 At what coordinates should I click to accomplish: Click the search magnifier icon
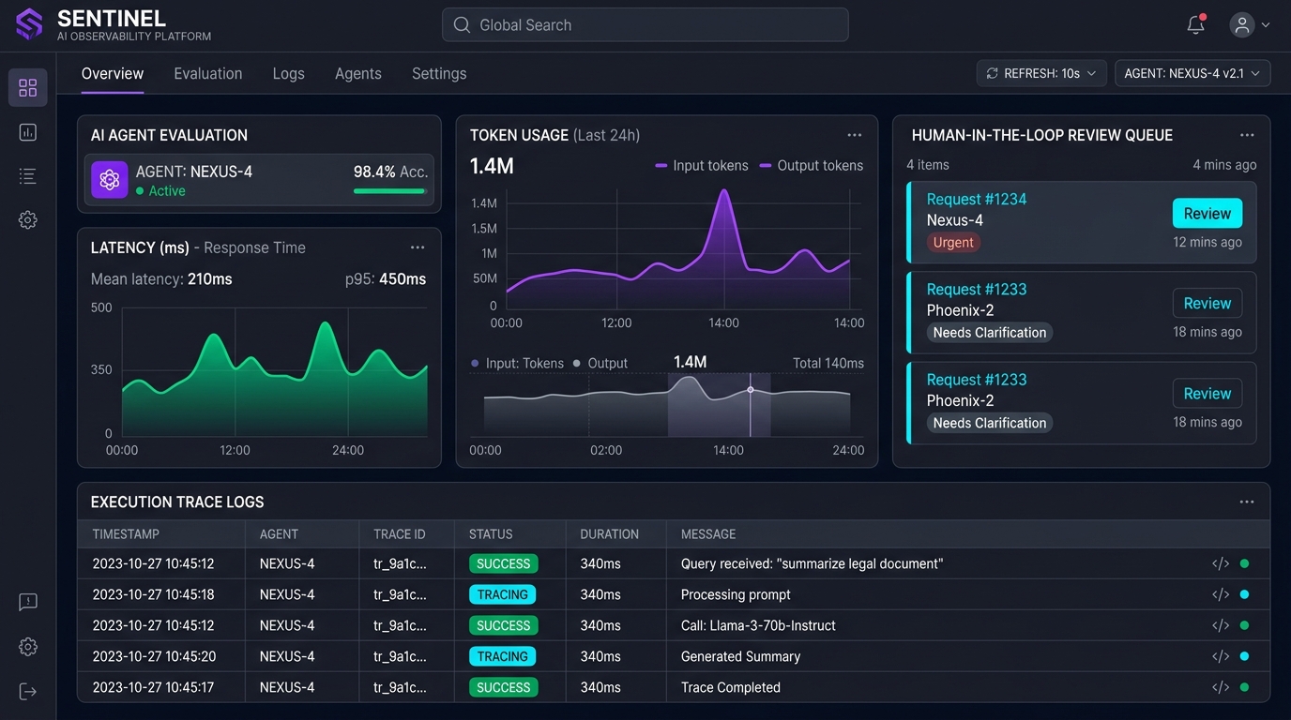[462, 25]
